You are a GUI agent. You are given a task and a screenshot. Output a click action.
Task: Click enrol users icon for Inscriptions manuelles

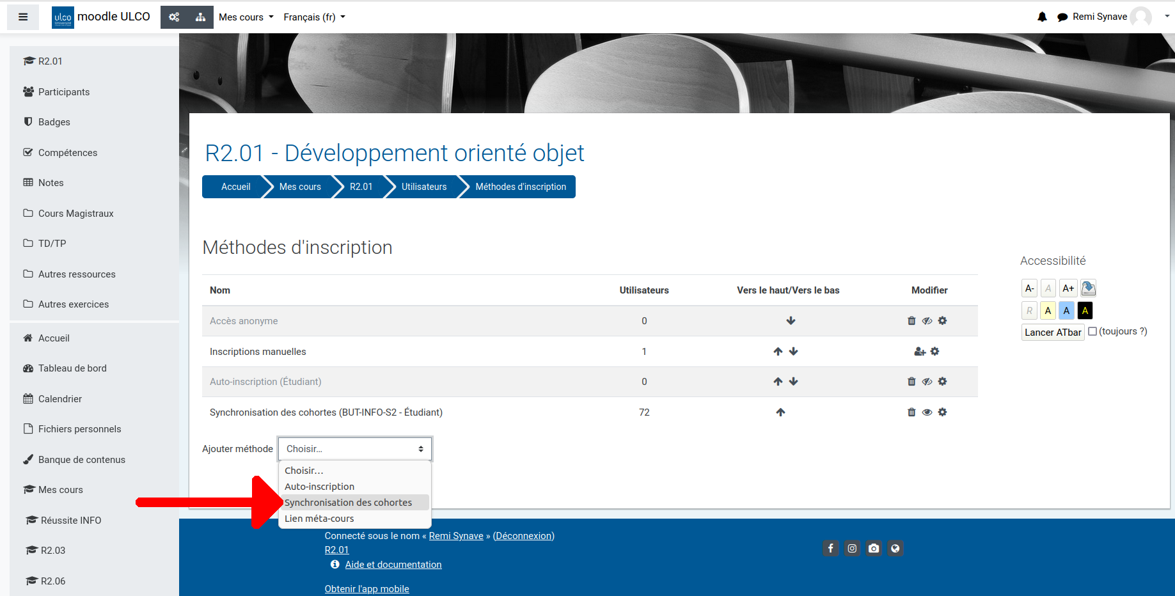click(x=920, y=352)
